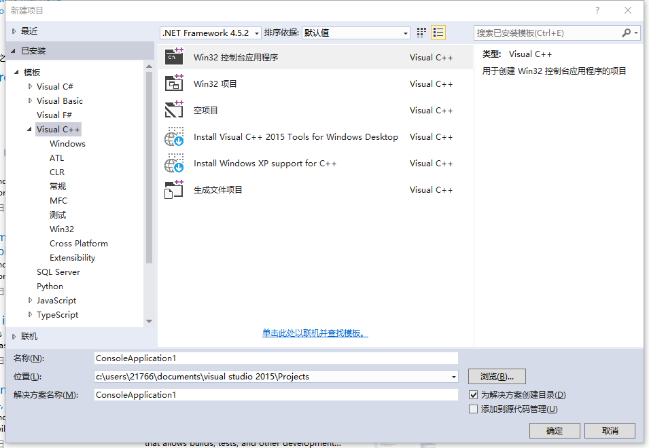Screen dimensions: 649x448
Task: Click the 生成文件项目 template name
Action: 218,189
